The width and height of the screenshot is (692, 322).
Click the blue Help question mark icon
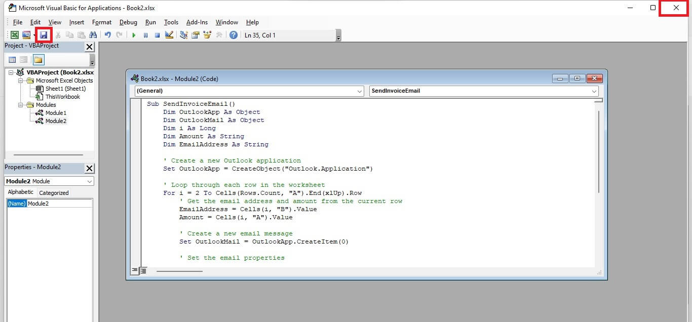pyautogui.click(x=233, y=35)
